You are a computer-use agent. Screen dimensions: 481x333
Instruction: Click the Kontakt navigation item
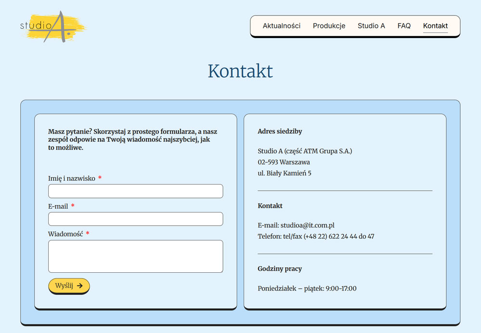[435, 26]
